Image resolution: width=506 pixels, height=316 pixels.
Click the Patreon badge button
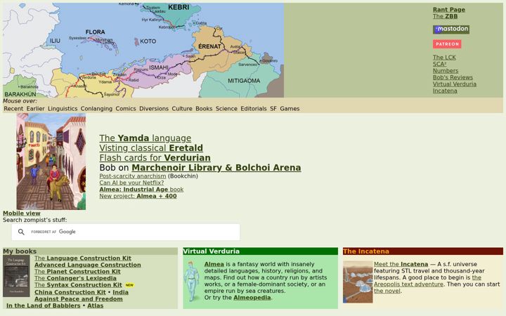point(447,44)
